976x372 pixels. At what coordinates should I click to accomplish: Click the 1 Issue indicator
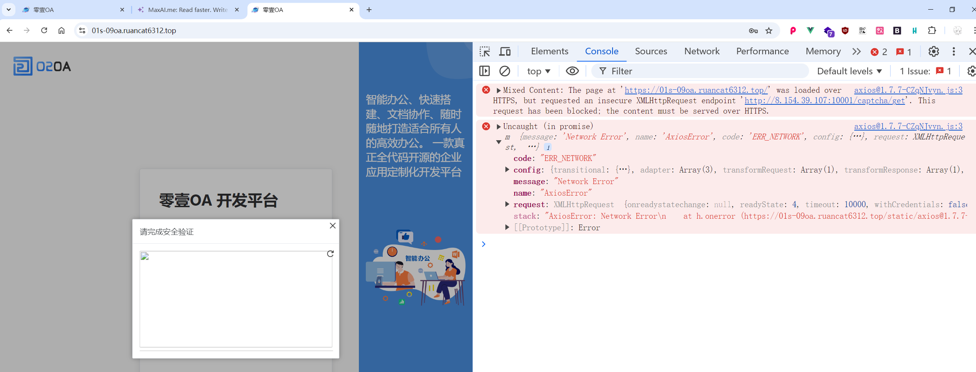click(925, 71)
